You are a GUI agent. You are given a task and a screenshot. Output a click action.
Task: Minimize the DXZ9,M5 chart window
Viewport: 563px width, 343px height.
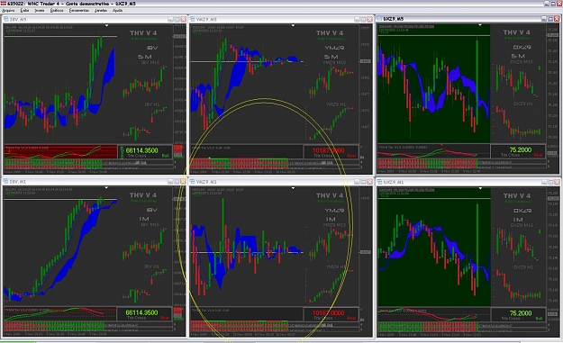(544, 19)
